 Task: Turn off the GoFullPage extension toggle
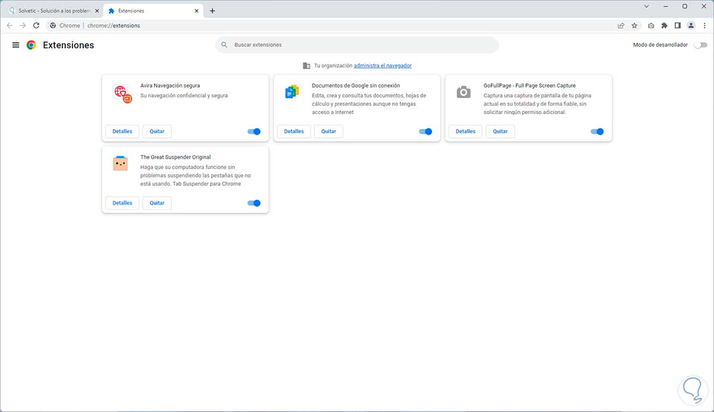pos(597,131)
